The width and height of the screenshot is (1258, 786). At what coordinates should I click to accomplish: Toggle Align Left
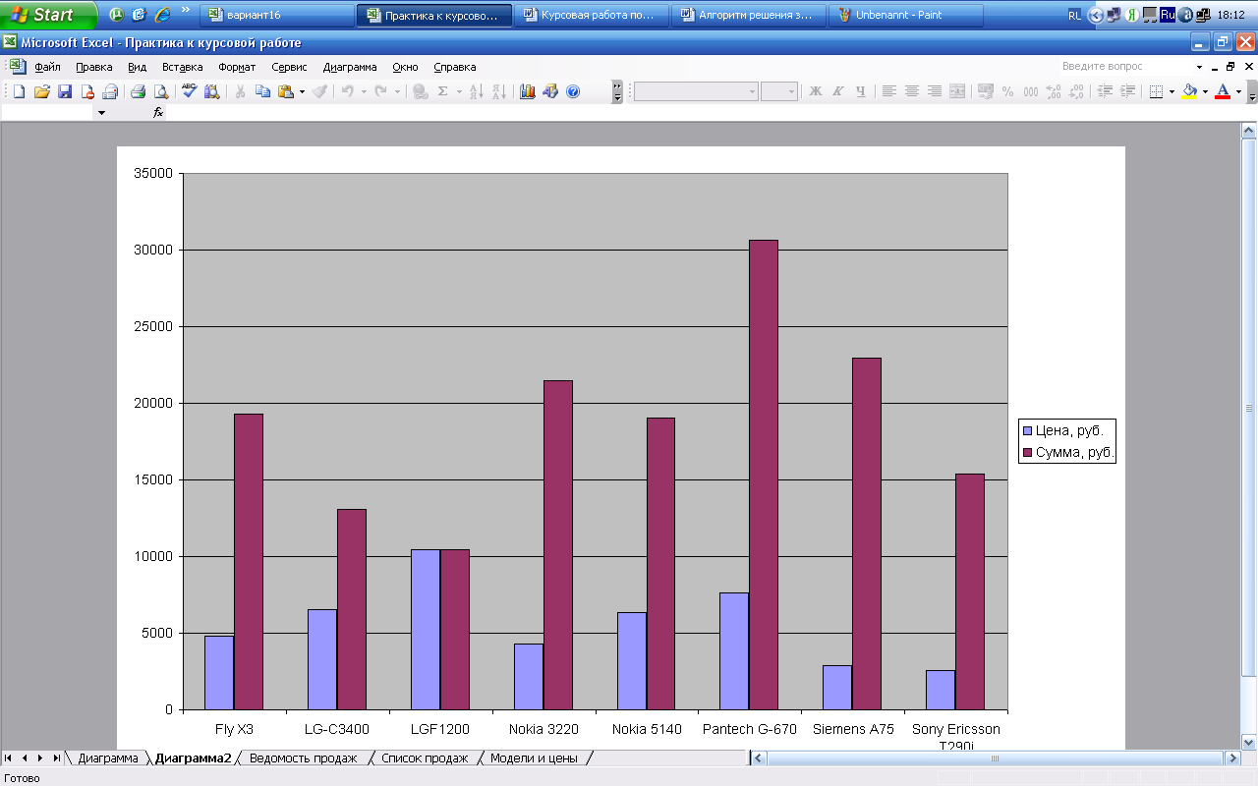tap(889, 91)
